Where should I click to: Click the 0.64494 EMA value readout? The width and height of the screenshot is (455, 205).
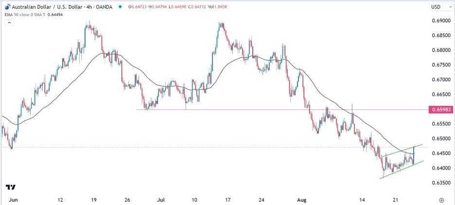[x=56, y=15]
